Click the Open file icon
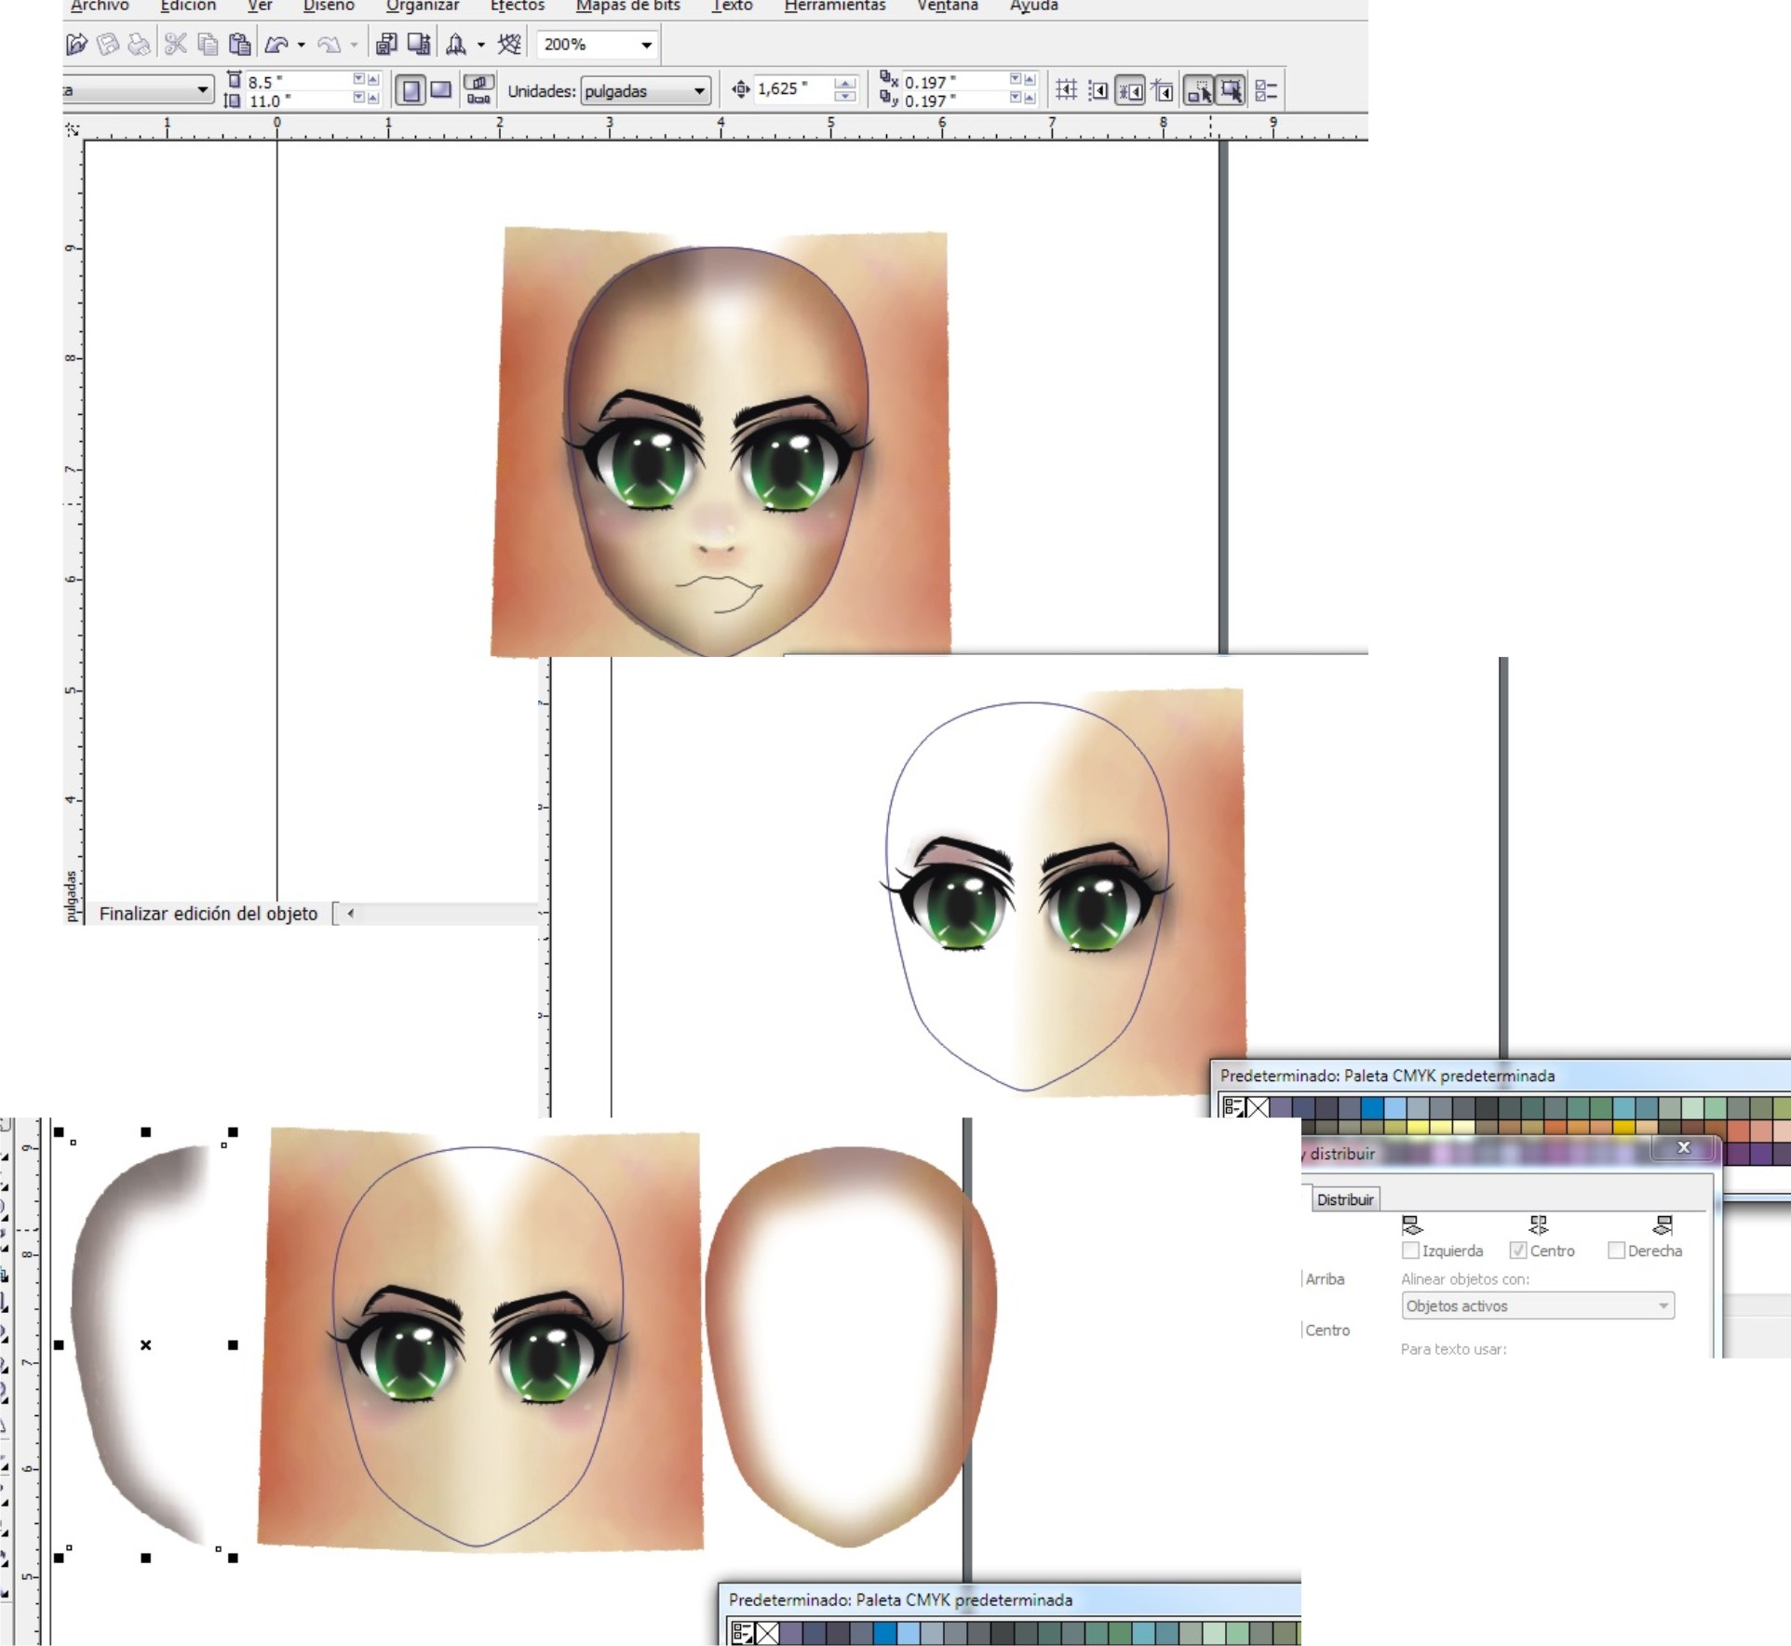 [x=77, y=44]
